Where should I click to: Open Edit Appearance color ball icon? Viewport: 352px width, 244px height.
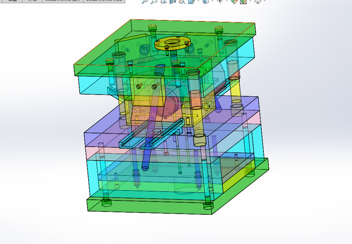tap(234, 1)
